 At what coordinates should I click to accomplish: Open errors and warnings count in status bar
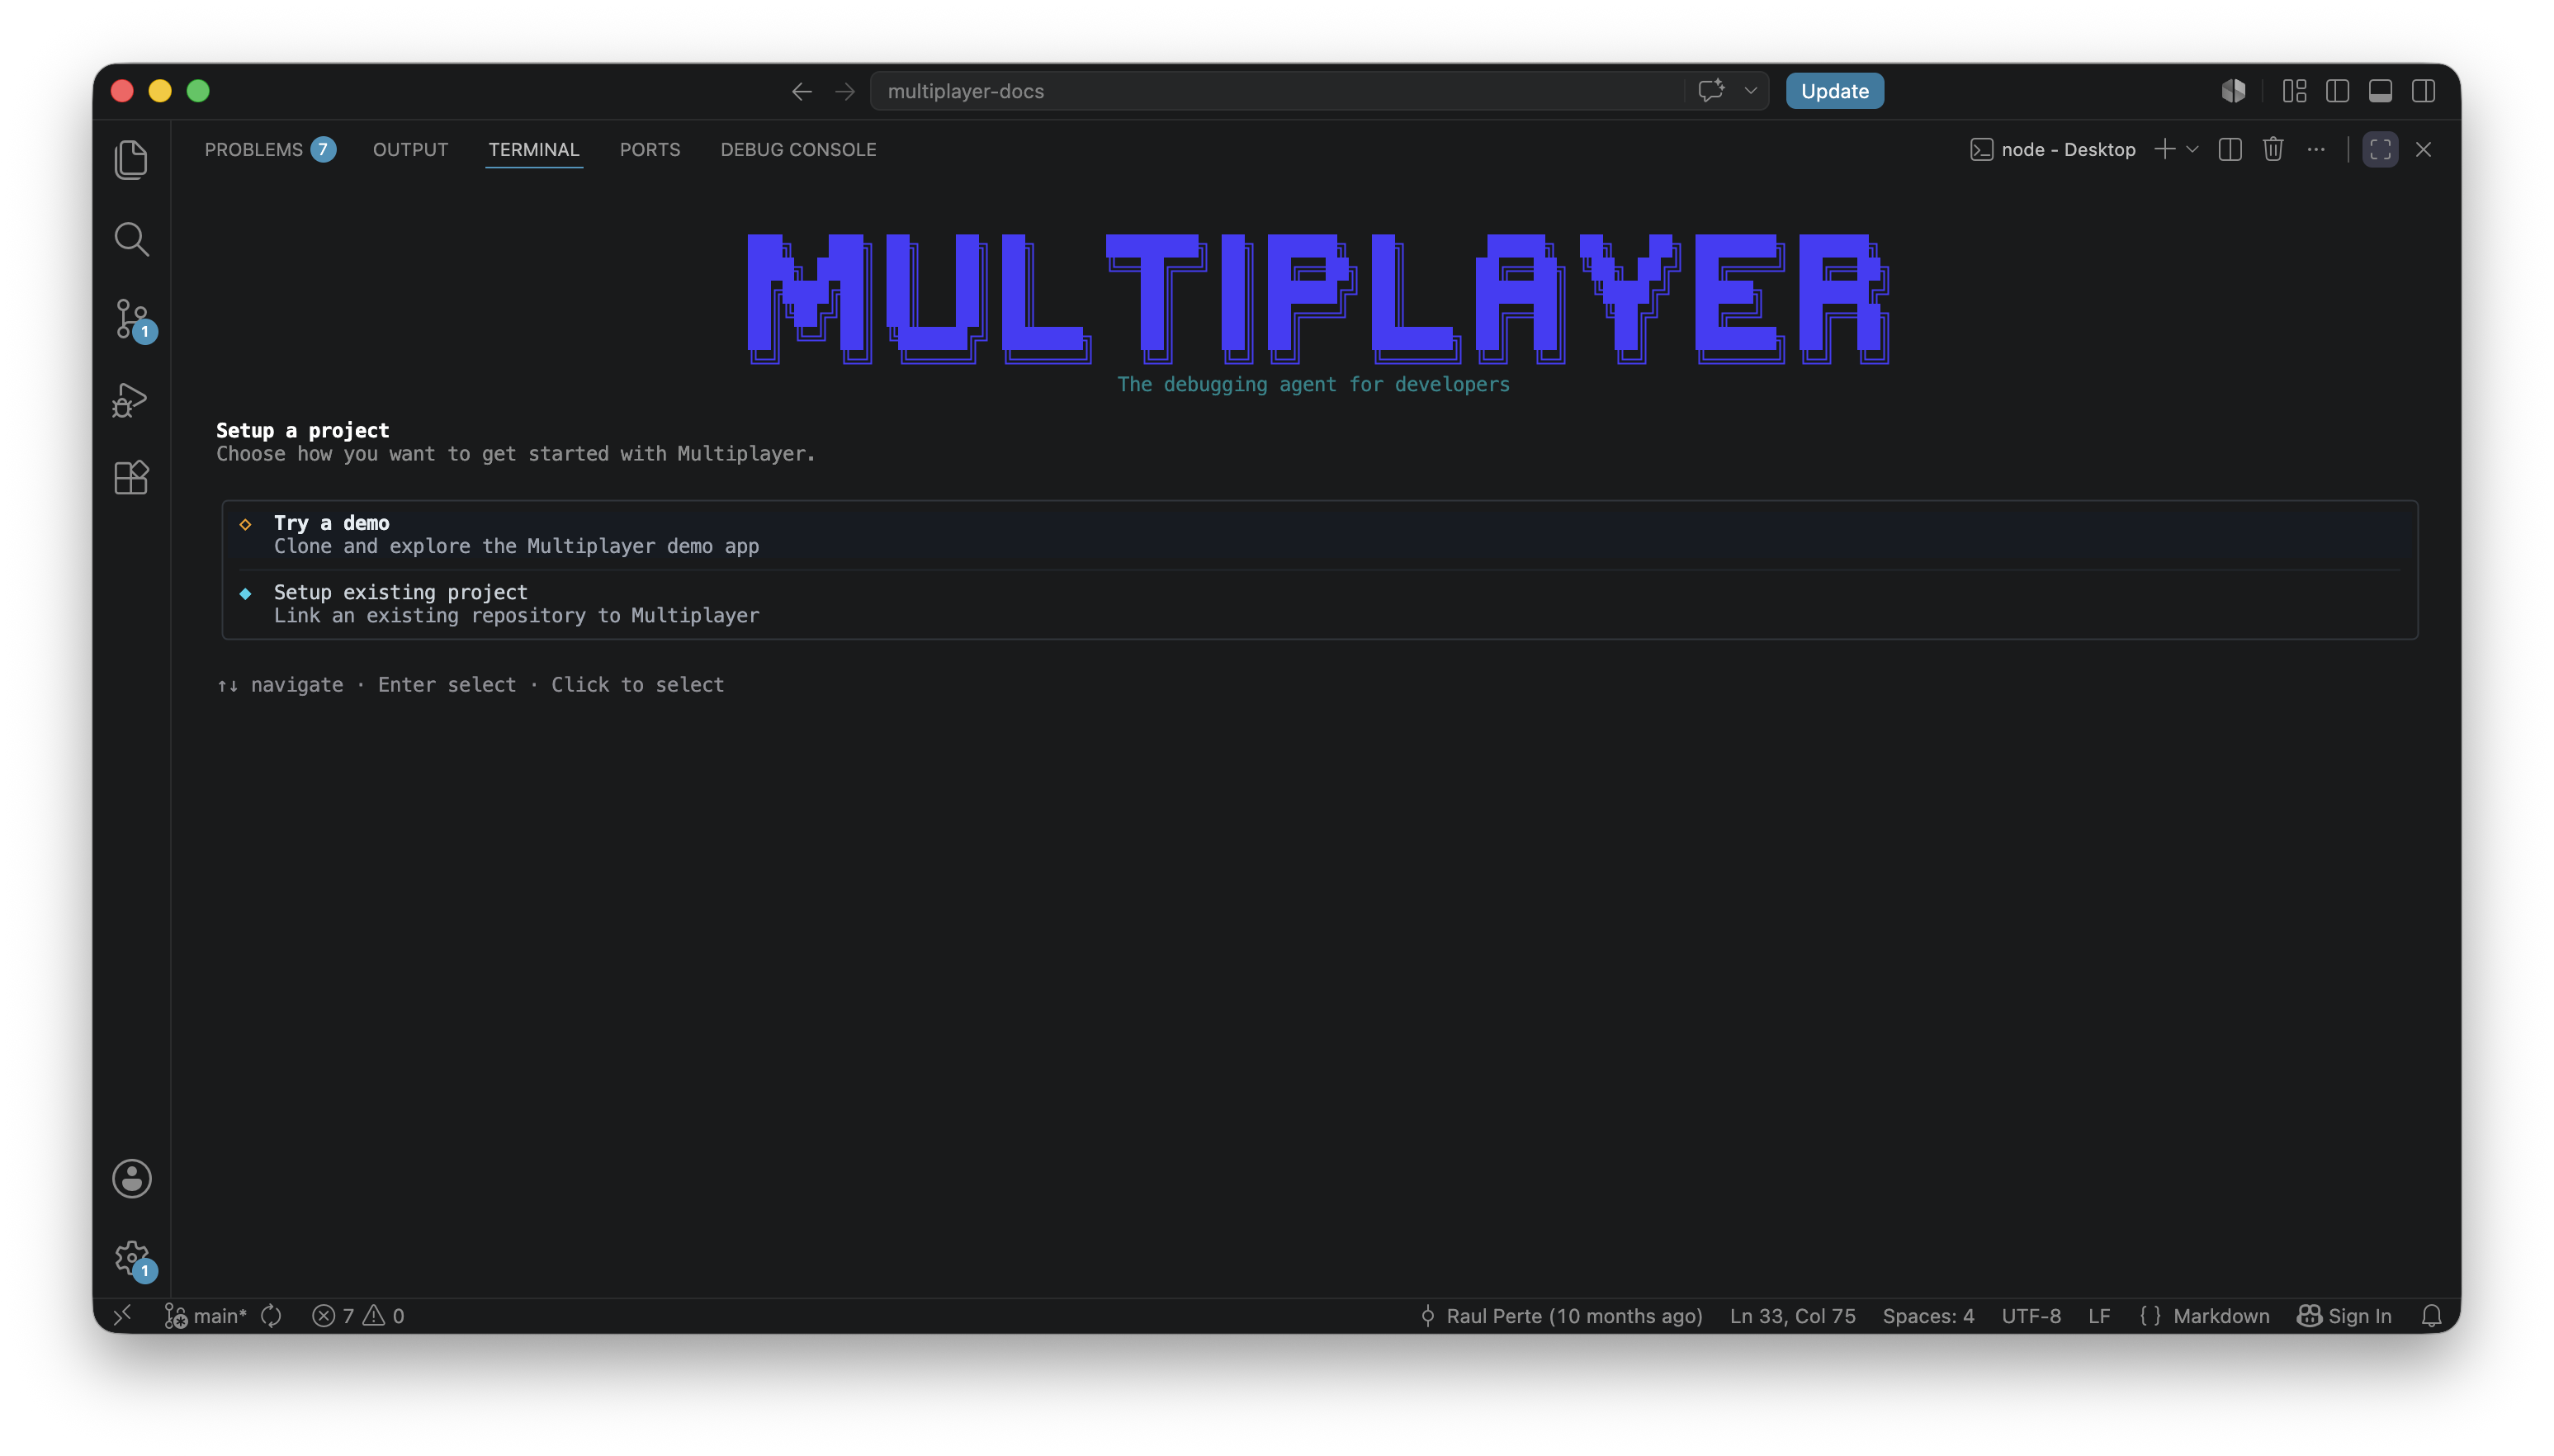pyautogui.click(x=358, y=1315)
